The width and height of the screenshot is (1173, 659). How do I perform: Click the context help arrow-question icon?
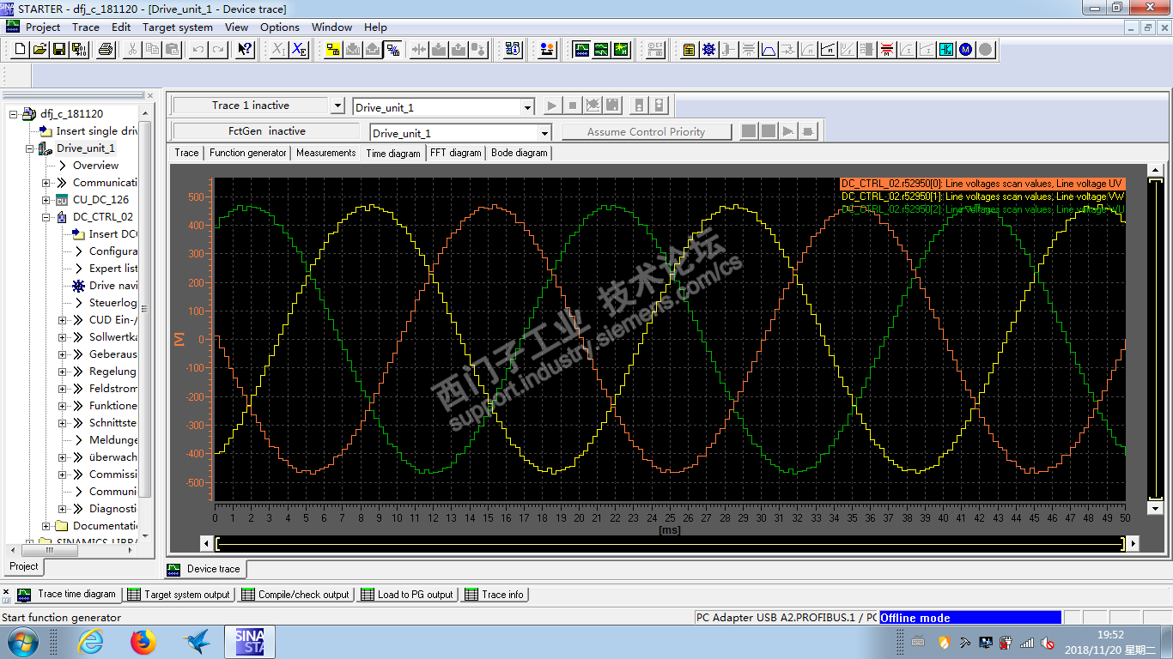click(x=245, y=50)
